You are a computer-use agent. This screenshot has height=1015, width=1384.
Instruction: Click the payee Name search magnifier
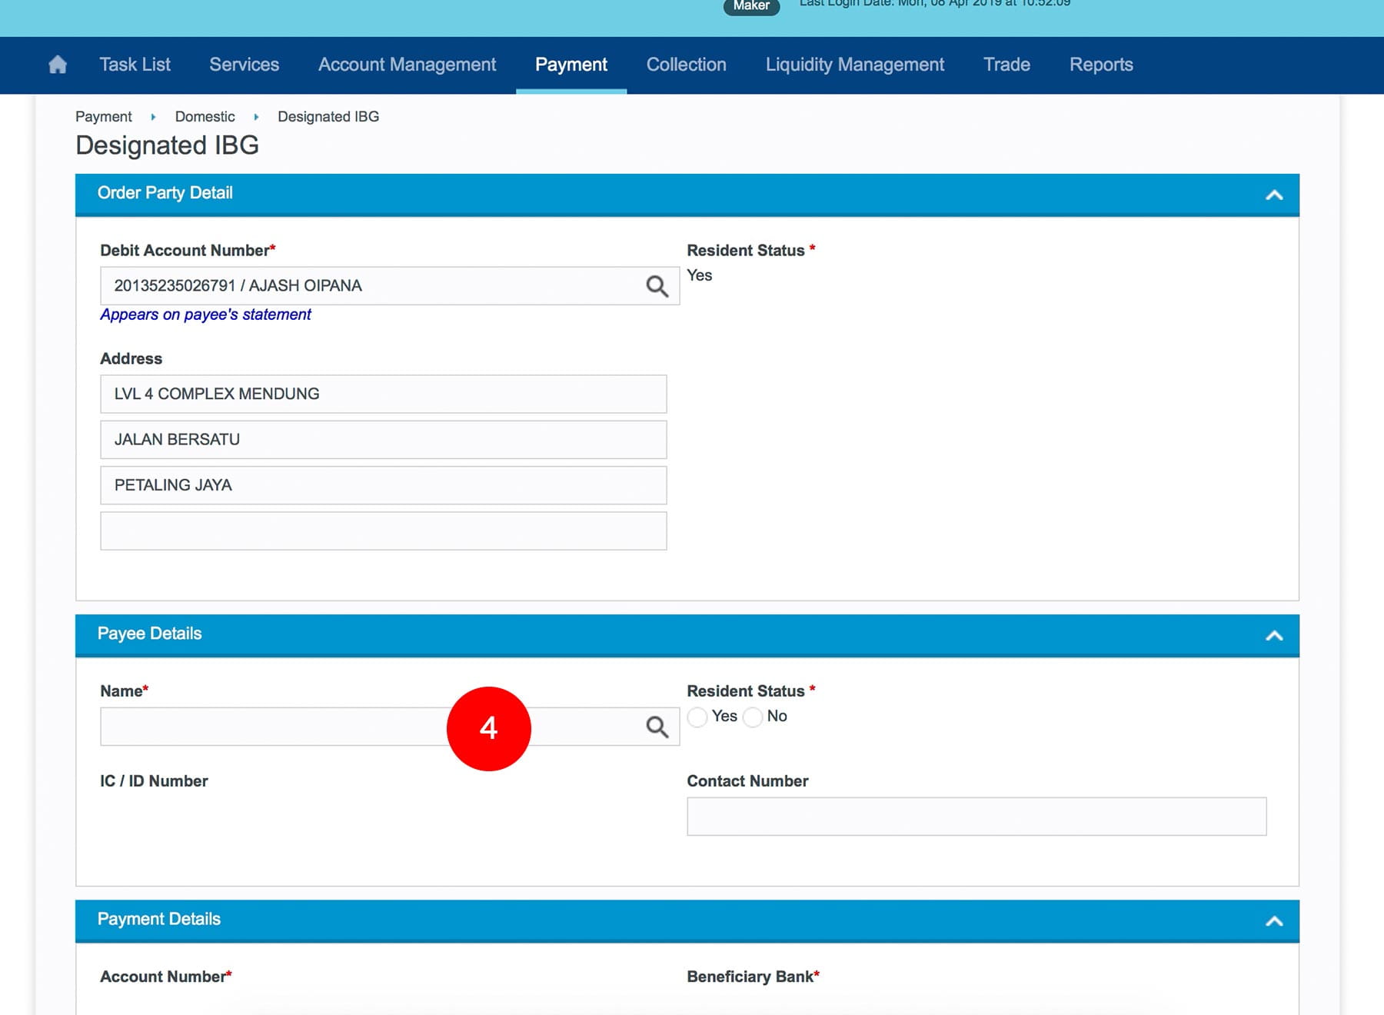point(657,727)
